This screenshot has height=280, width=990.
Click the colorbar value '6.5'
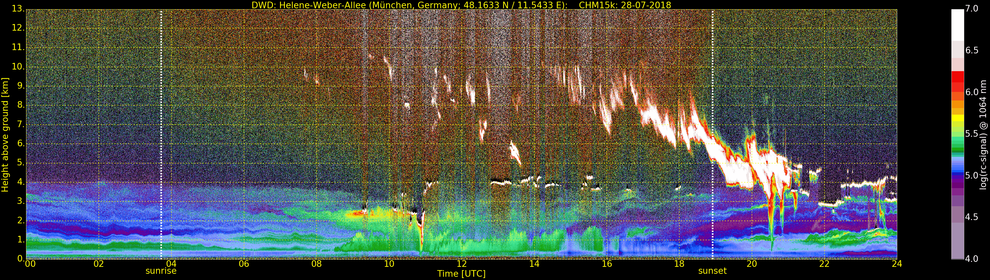pyautogui.click(x=972, y=50)
